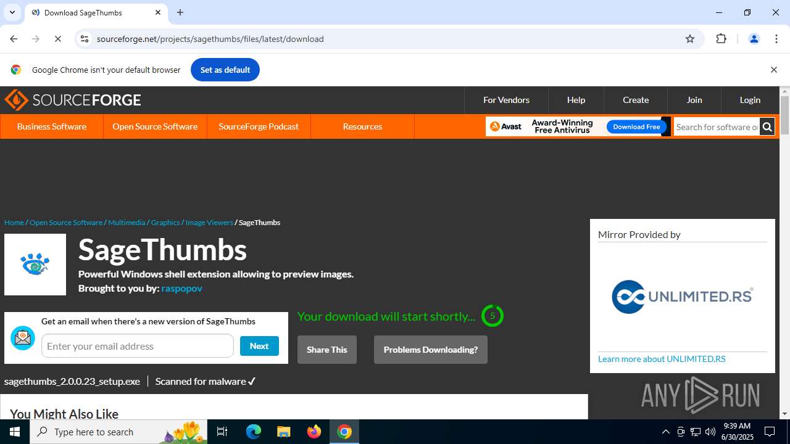The image size is (790, 444).
Task: Open Learn more about UNLIMITED.RS link
Action: point(662,359)
